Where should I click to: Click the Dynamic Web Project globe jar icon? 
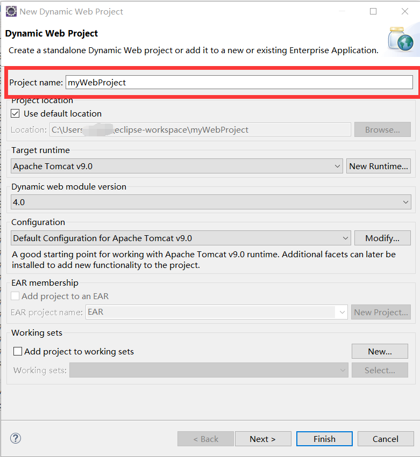tap(401, 38)
